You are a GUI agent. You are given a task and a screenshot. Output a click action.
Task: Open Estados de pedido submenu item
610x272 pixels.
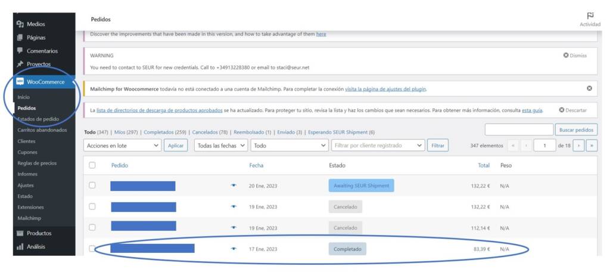[38, 119]
